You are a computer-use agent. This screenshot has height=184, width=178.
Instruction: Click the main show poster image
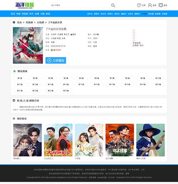pos(28,45)
